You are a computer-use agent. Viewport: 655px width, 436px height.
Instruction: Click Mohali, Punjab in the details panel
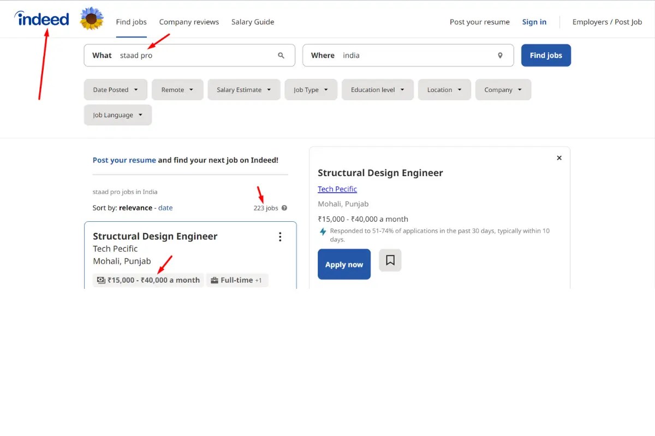point(343,204)
